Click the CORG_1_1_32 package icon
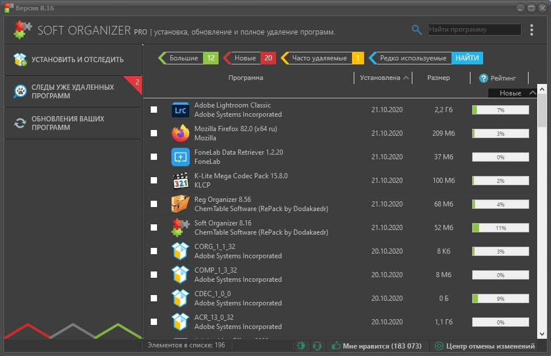 (180, 251)
